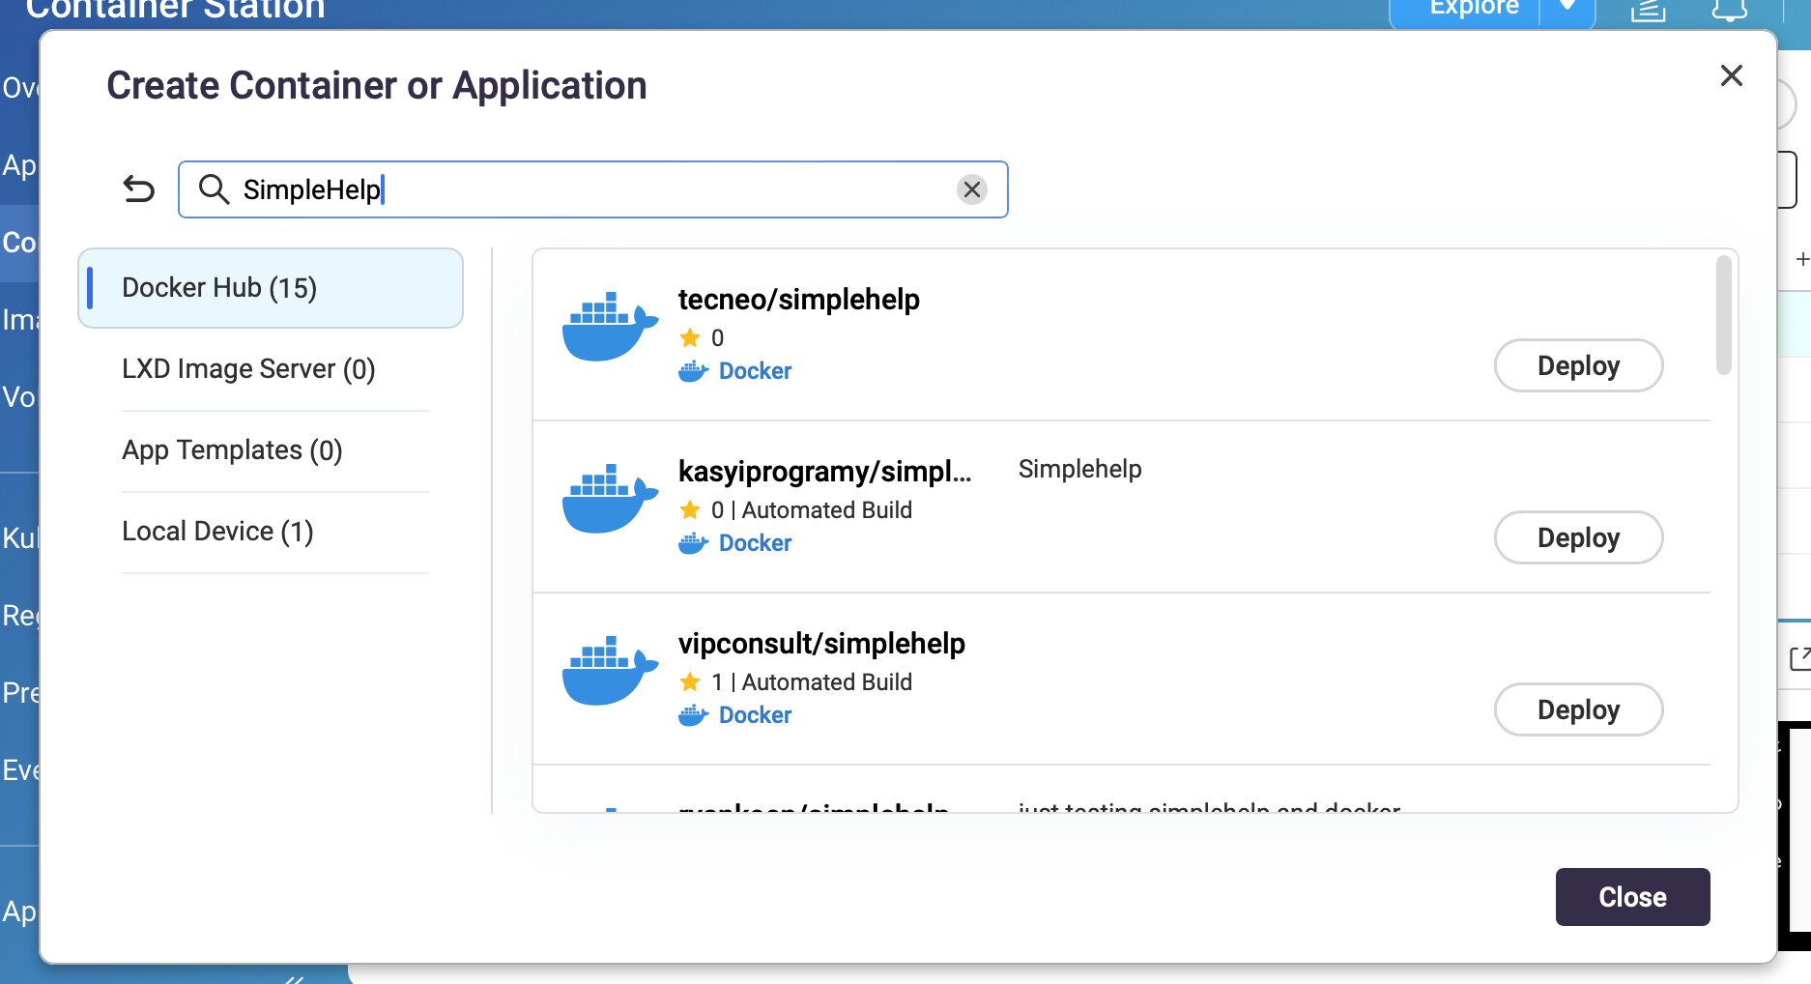The height and width of the screenshot is (984, 1811).
Task: Switch to LXD Image Server (0)
Action: pyautogui.click(x=248, y=369)
